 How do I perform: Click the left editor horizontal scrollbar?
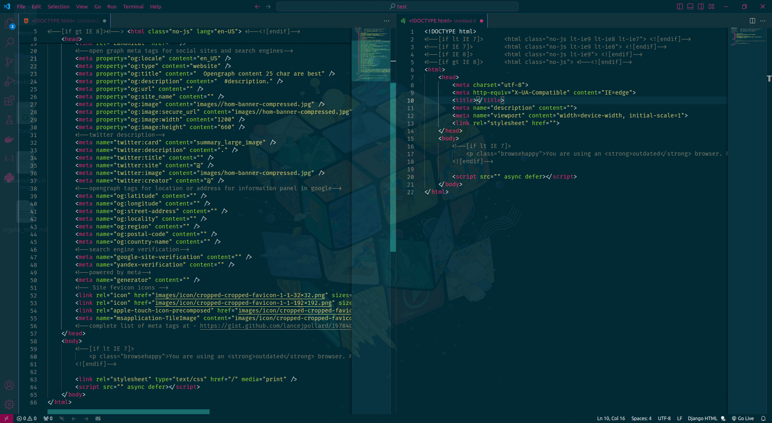coord(128,412)
